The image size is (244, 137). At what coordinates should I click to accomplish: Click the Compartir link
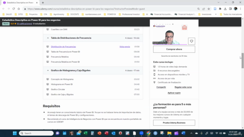coord(161,87)
